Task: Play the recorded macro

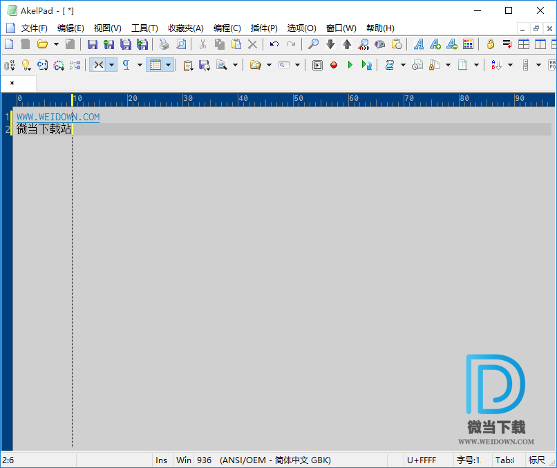Action: 350,65
